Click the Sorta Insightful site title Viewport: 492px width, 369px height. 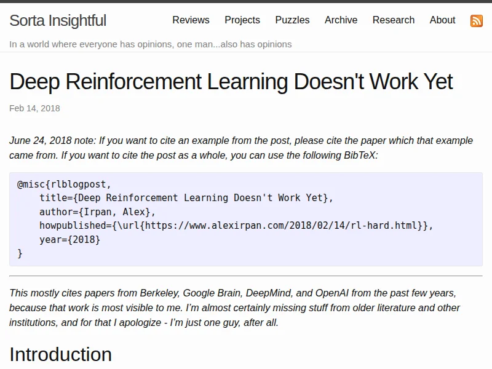point(58,20)
